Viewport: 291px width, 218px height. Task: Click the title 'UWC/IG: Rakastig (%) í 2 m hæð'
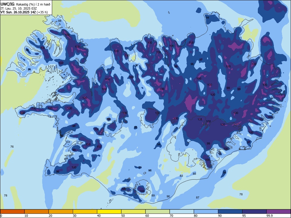coord(25,4)
